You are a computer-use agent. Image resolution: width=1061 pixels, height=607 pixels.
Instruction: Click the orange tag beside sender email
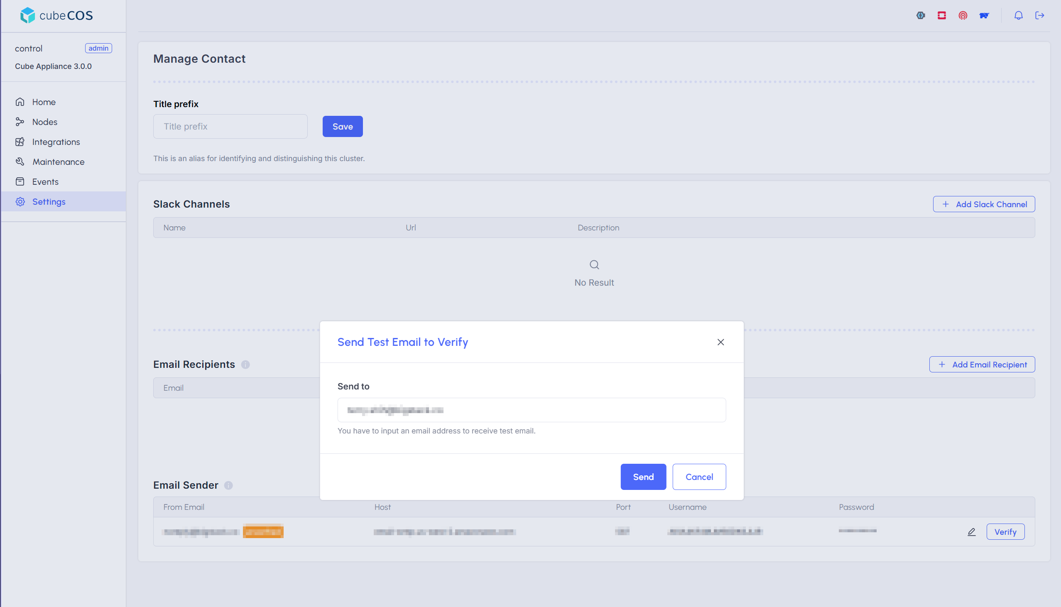263,531
